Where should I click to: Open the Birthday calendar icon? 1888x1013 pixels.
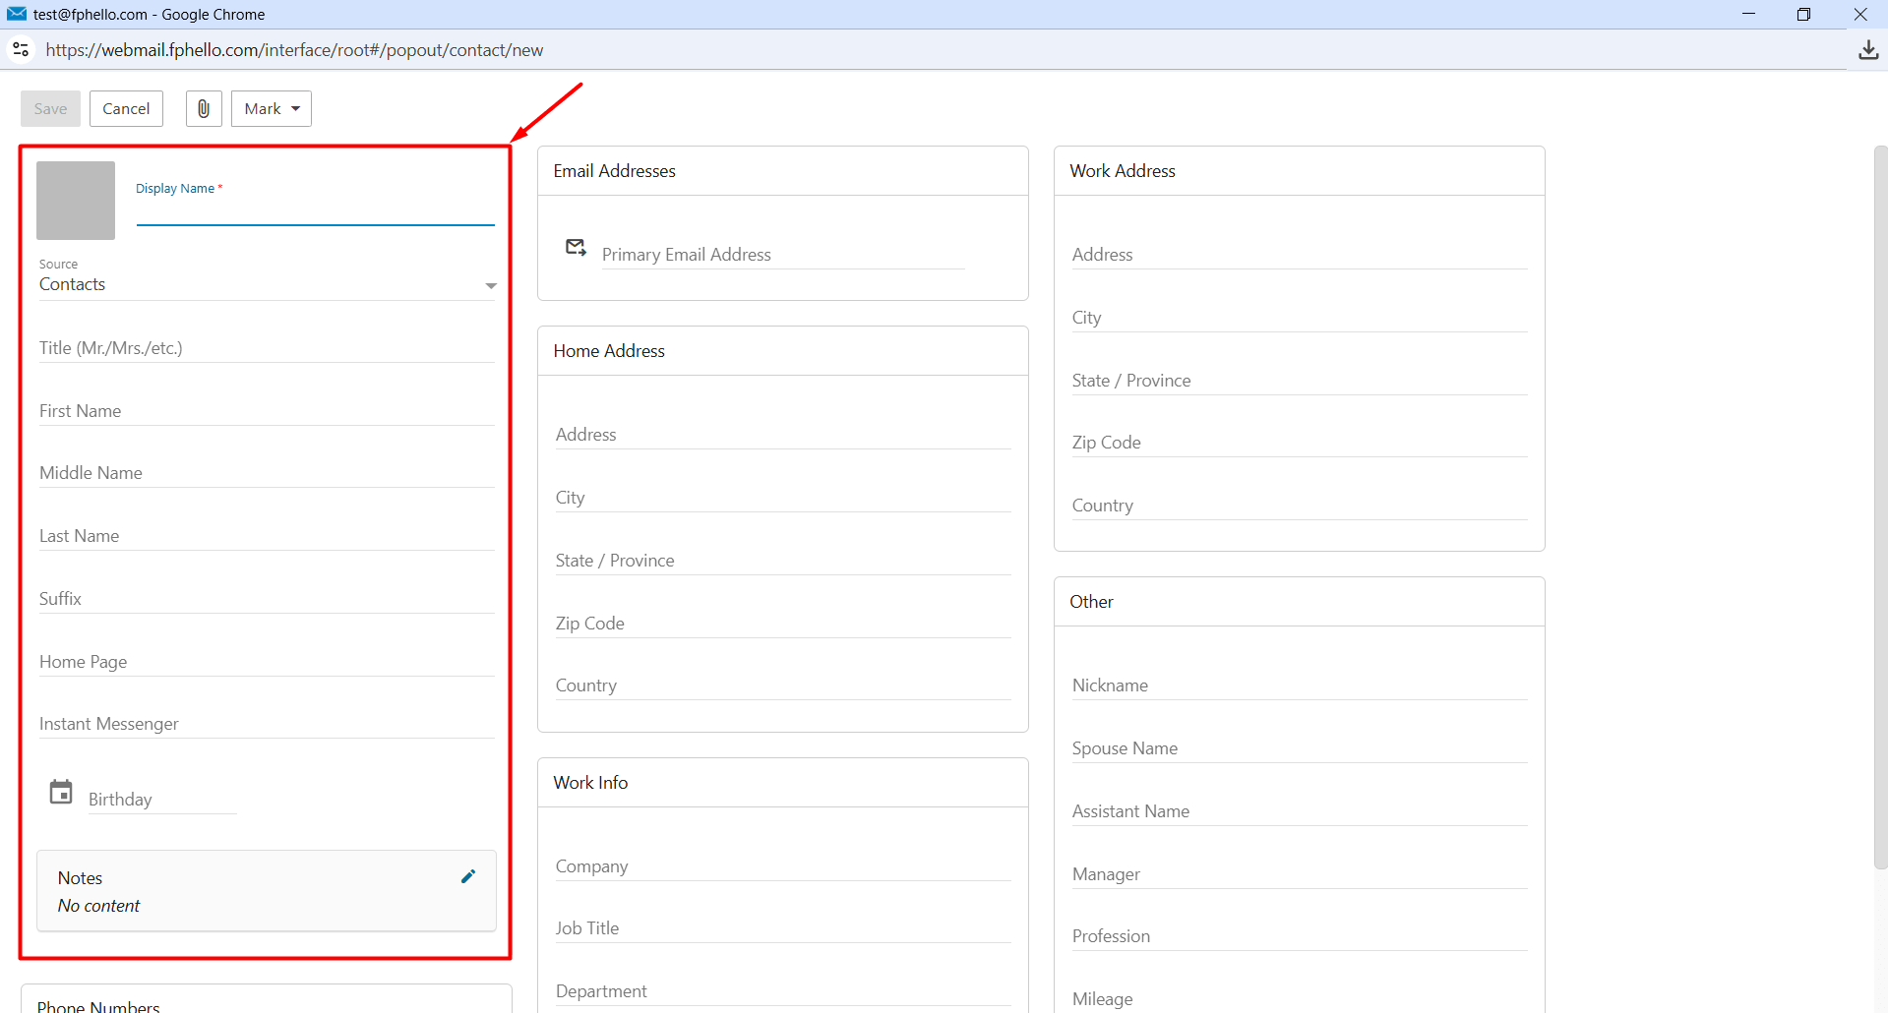[61, 792]
